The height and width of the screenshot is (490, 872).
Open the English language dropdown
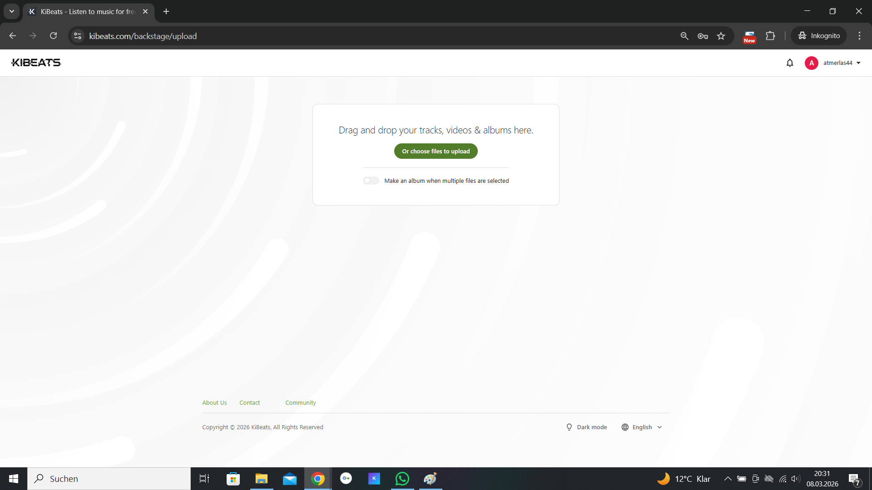pyautogui.click(x=642, y=427)
